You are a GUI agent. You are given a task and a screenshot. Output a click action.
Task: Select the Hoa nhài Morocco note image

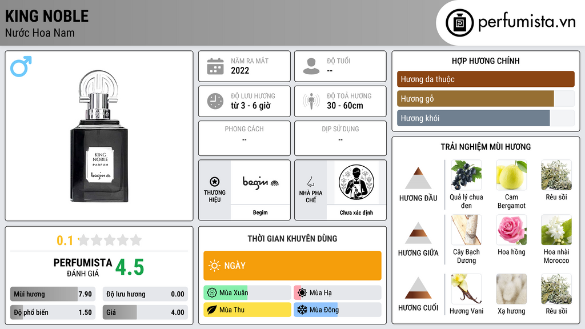556,230
